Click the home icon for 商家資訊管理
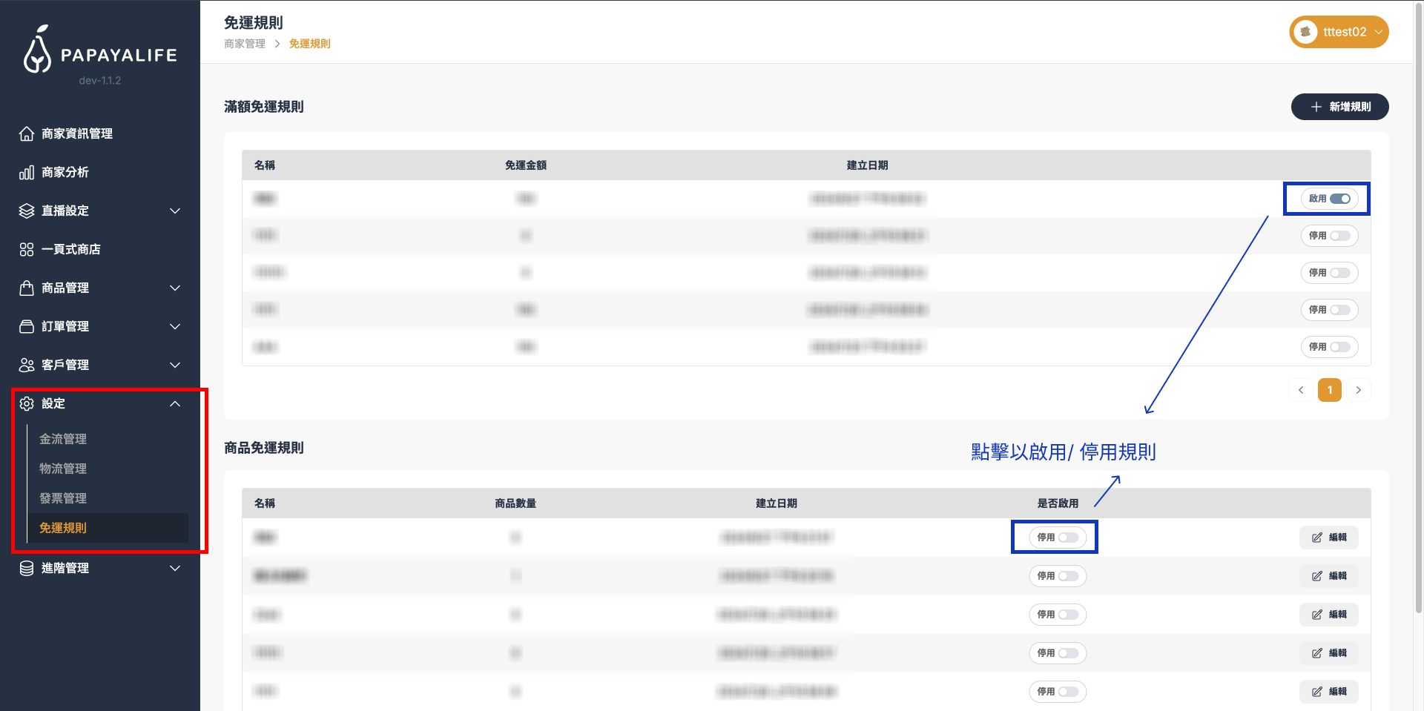Image resolution: width=1424 pixels, height=711 pixels. 27,133
